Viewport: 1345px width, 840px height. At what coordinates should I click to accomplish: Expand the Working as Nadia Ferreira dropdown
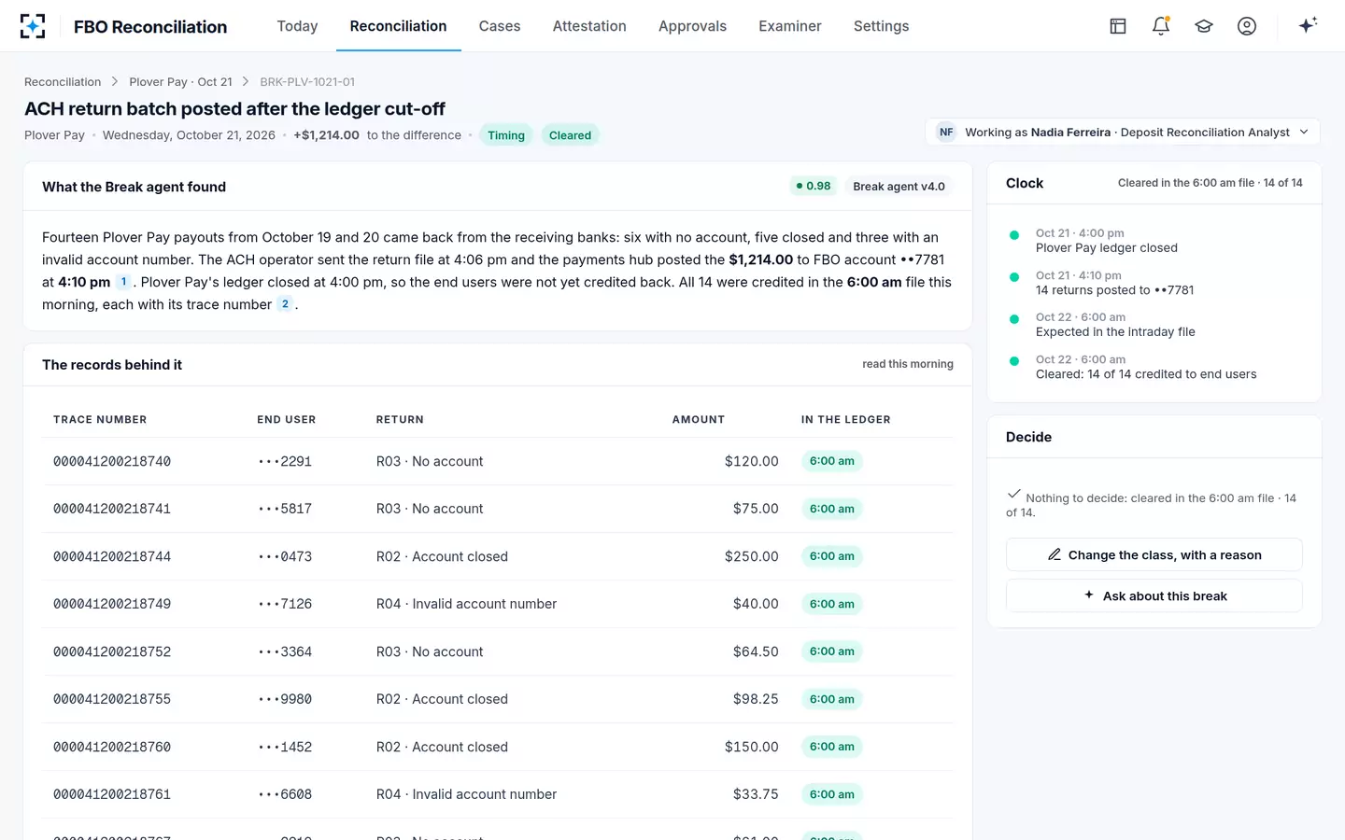[x=1123, y=133]
